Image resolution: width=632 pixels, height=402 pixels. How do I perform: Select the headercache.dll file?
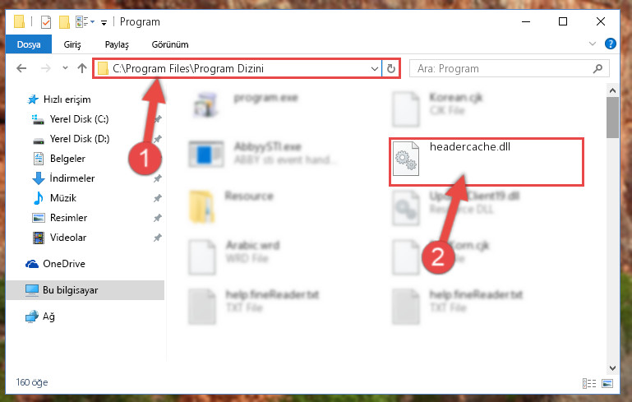click(486, 162)
